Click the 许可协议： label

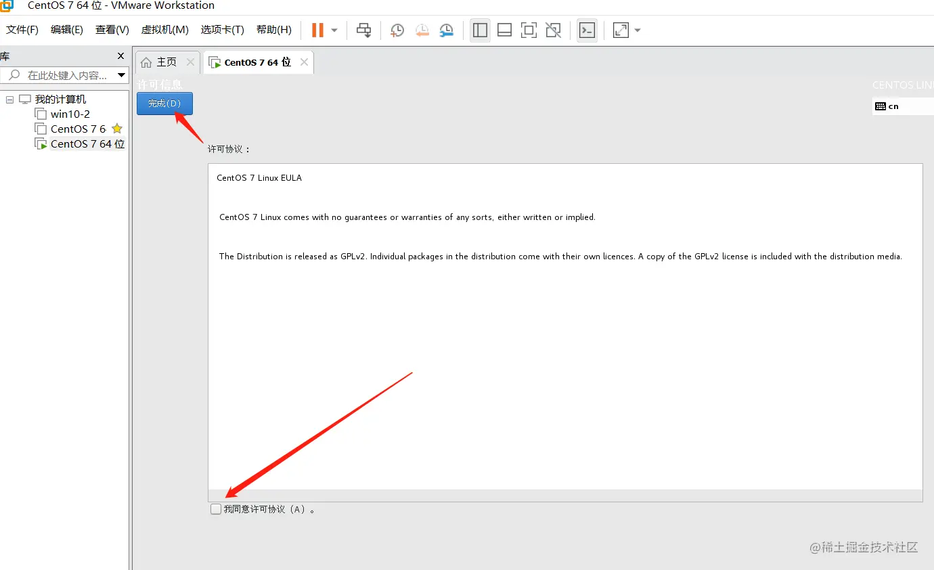click(229, 149)
